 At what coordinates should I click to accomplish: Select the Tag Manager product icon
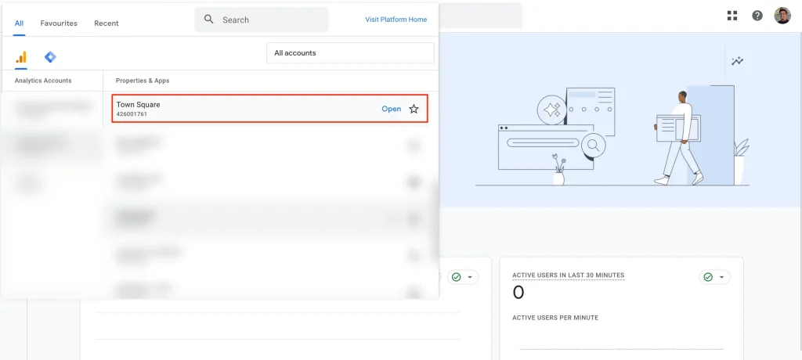click(50, 57)
